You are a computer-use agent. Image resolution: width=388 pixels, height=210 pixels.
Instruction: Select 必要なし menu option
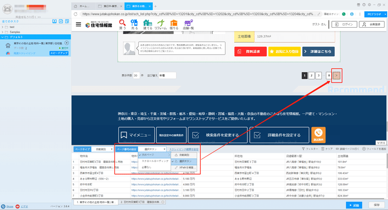click(x=154, y=167)
